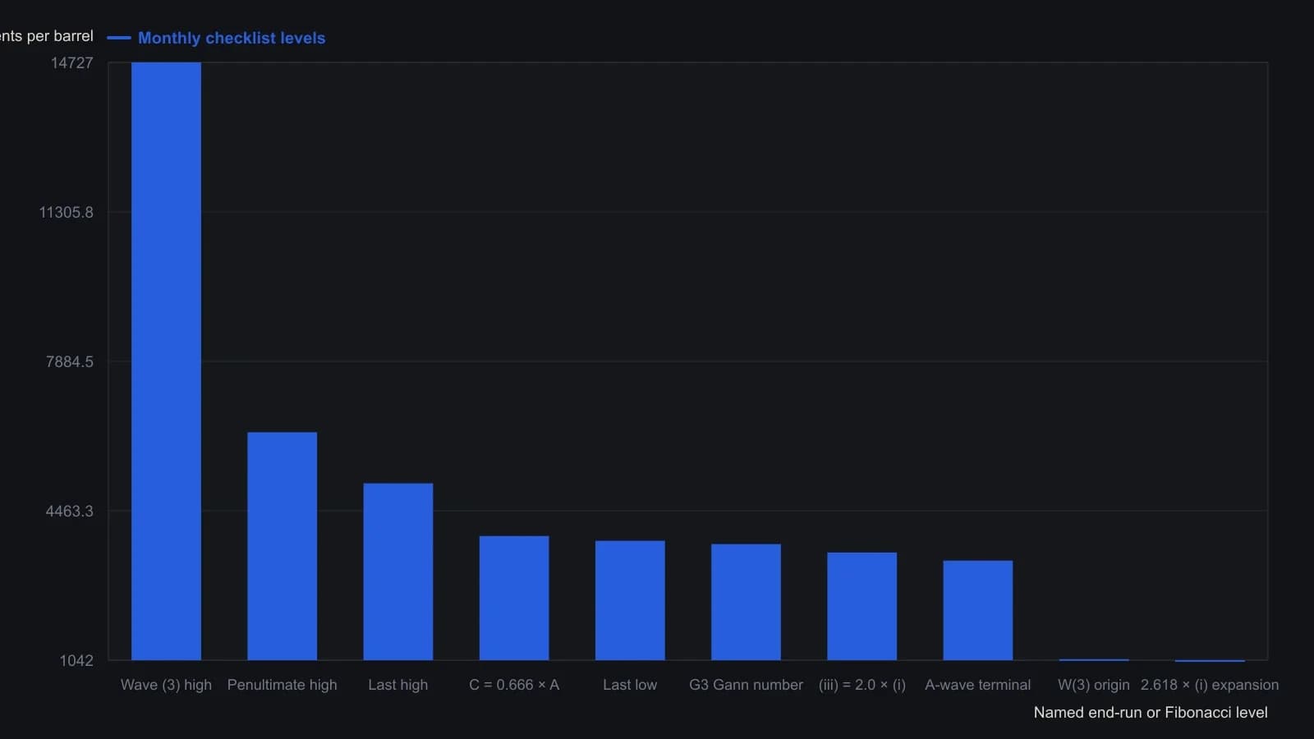1314x739 pixels.
Task: Select the C = 0.666 × A bar
Action: (x=514, y=598)
